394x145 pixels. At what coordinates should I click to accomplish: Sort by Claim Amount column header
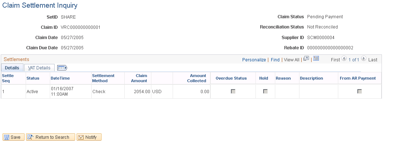(139, 78)
